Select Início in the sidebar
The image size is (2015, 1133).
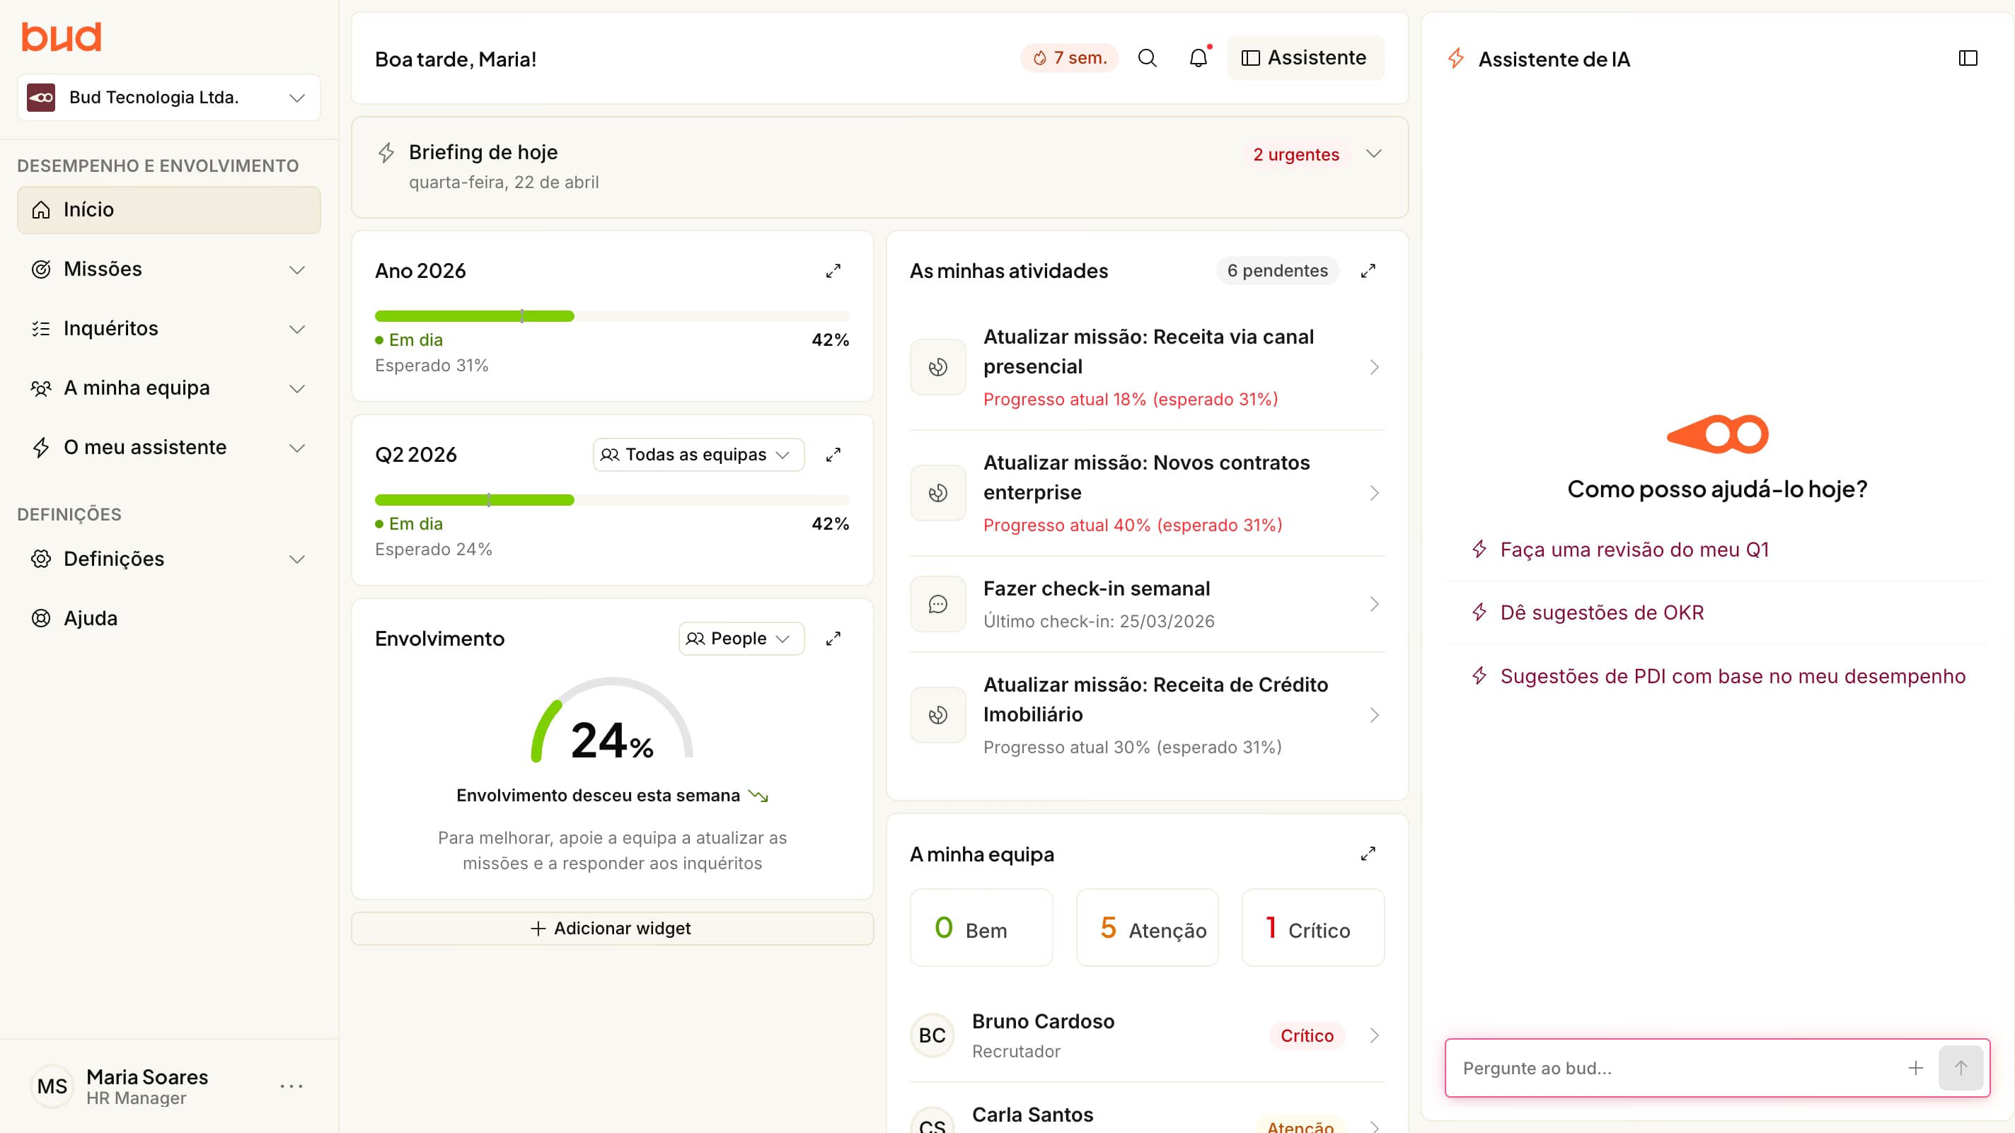168,209
